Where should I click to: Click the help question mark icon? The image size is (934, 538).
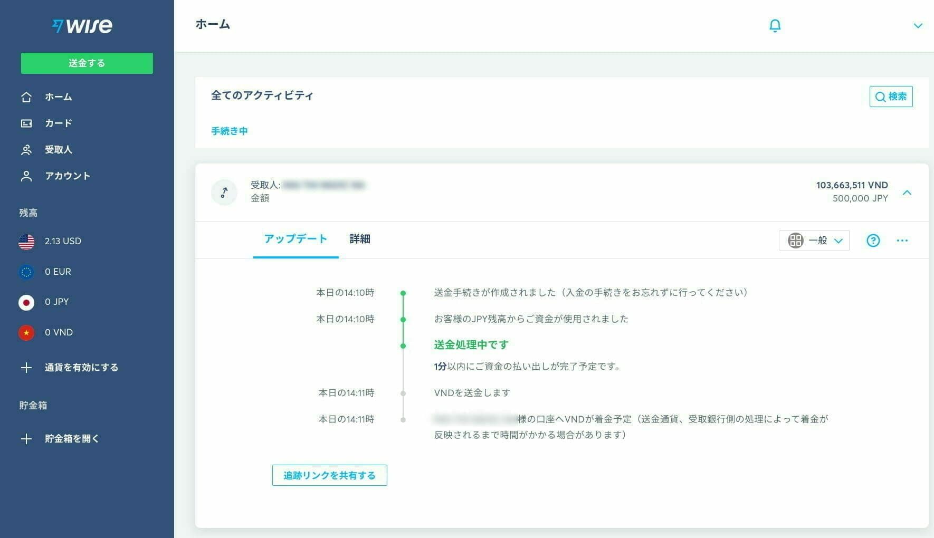[x=873, y=241]
